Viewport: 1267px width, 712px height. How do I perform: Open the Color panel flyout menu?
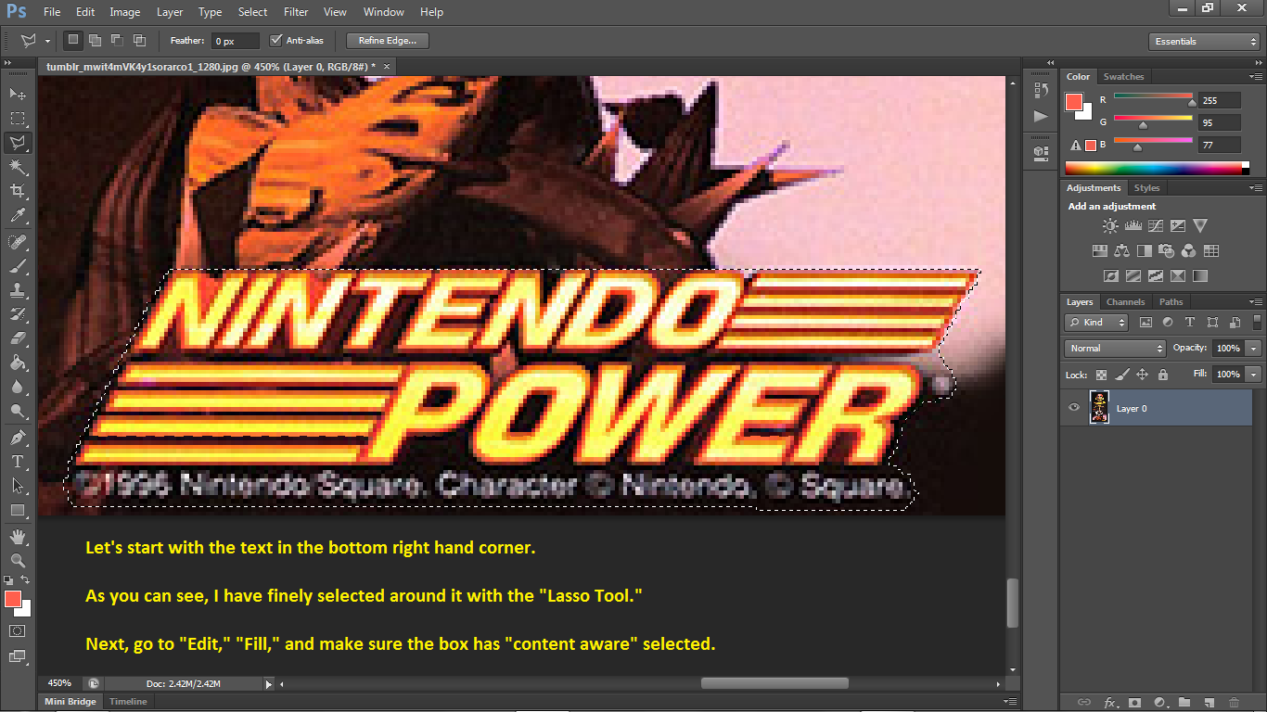point(1256,77)
